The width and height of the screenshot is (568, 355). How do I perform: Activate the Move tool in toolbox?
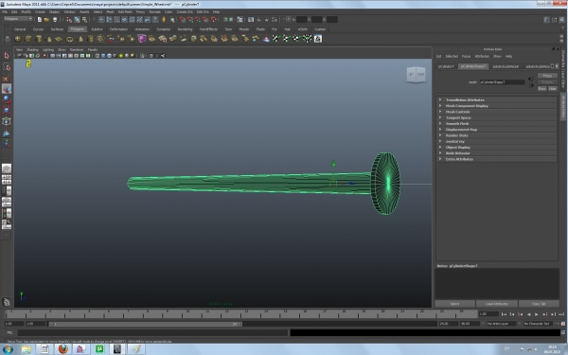click(7, 89)
